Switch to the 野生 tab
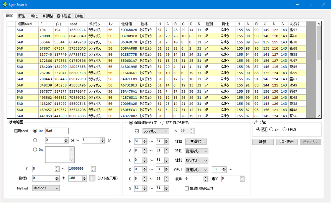The width and height of the screenshot is (331, 203). coord(22,16)
